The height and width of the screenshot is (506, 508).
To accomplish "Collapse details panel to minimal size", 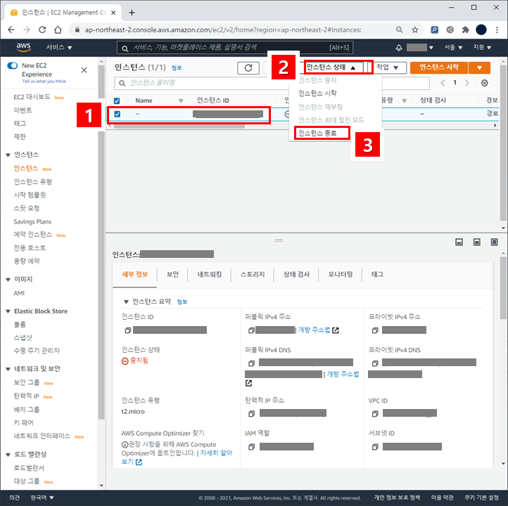I will pyautogui.click(x=459, y=242).
